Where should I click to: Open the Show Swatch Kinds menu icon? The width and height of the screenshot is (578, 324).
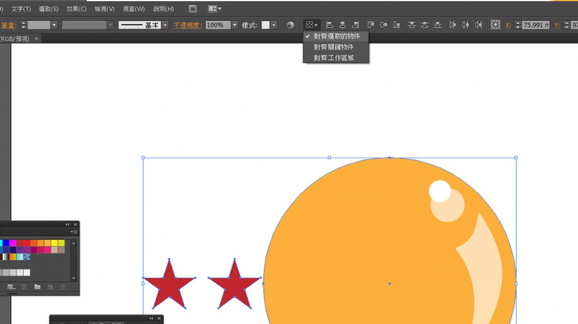coord(11,287)
